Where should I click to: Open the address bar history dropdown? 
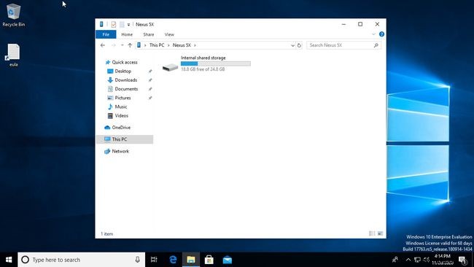coord(292,45)
